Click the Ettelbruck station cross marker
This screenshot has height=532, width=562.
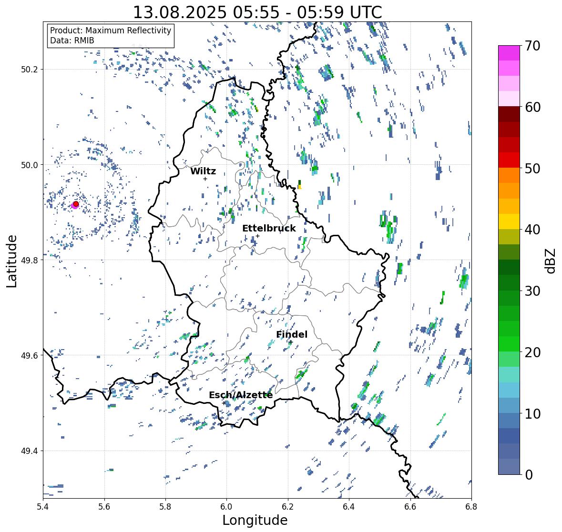coord(257,236)
